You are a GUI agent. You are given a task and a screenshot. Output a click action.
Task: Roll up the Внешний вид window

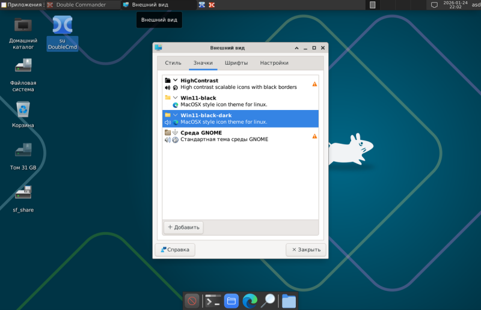click(296, 48)
